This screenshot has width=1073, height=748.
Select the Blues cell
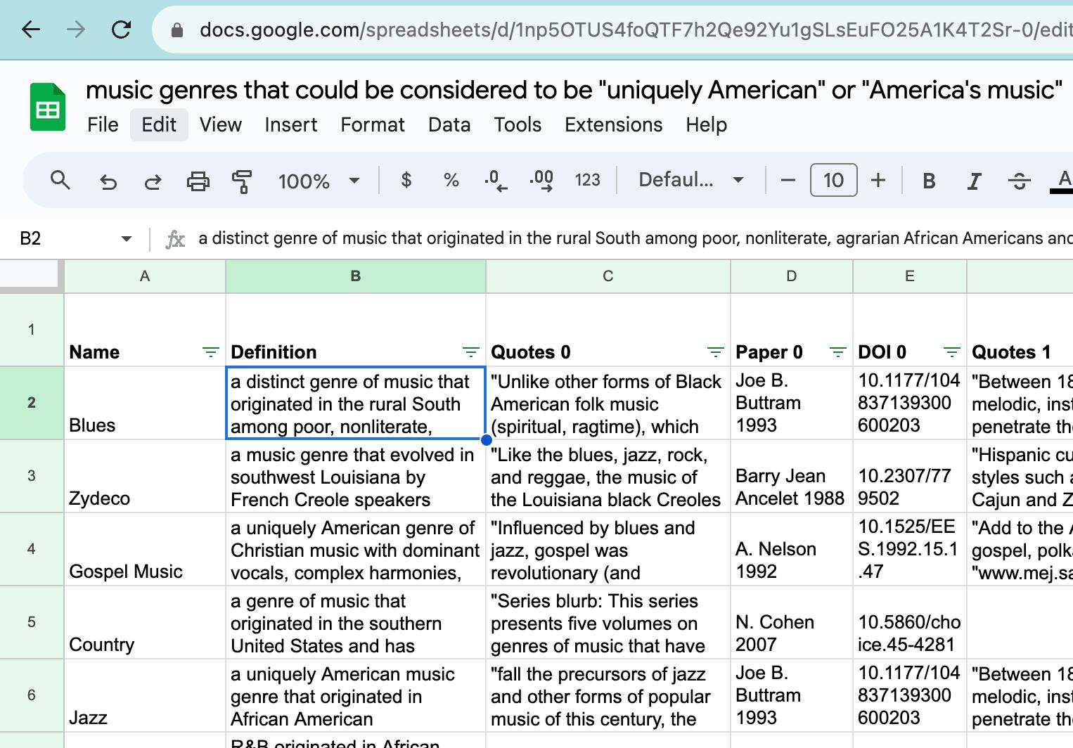tap(145, 403)
